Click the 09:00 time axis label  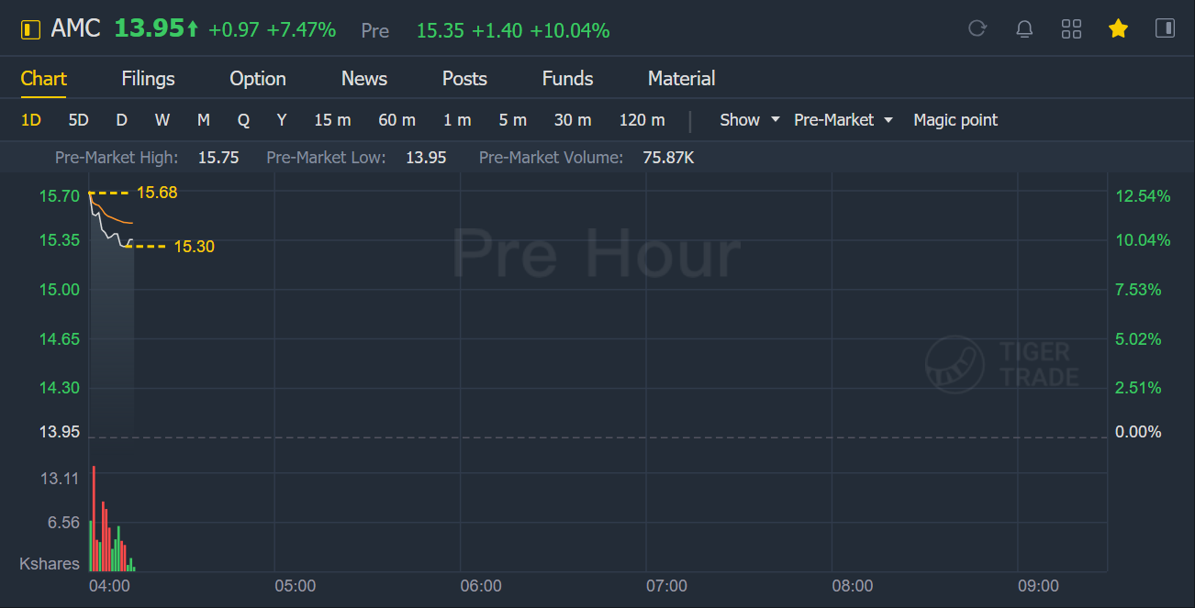[1038, 586]
